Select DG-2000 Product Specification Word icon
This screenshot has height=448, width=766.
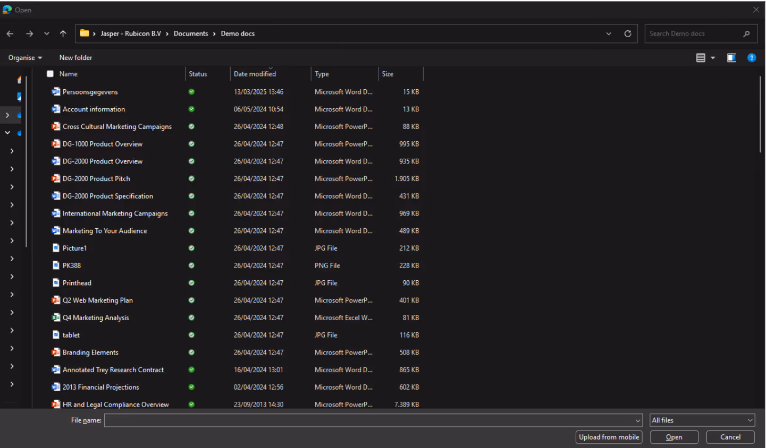(x=56, y=196)
